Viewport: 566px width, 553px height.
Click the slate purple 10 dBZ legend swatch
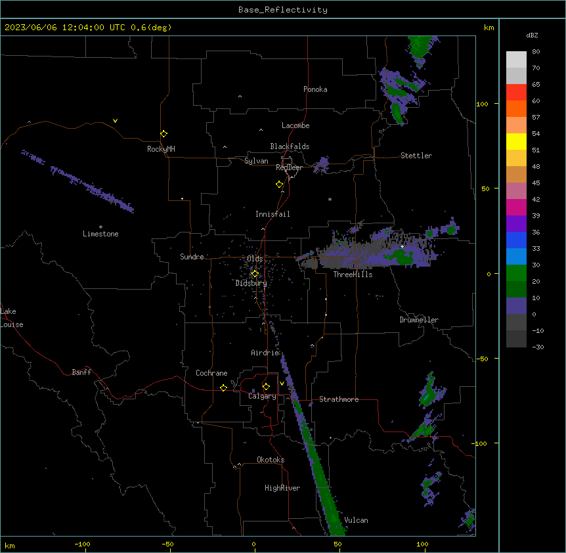(516, 306)
